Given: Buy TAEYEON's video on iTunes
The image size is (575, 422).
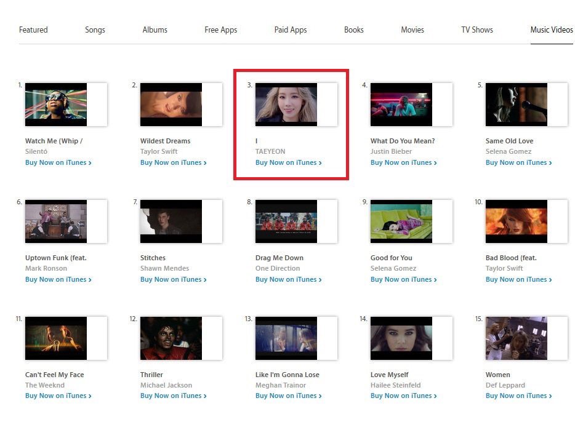Looking at the screenshot, I should (x=289, y=162).
